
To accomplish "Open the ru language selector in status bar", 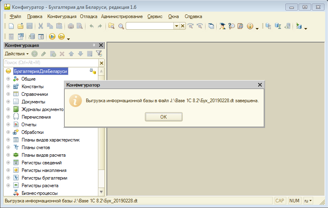I will pos(308,200).
